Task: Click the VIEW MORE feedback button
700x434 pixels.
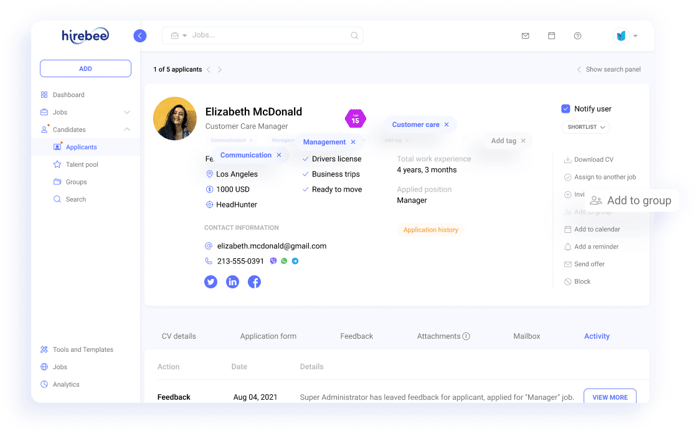Action: point(610,397)
